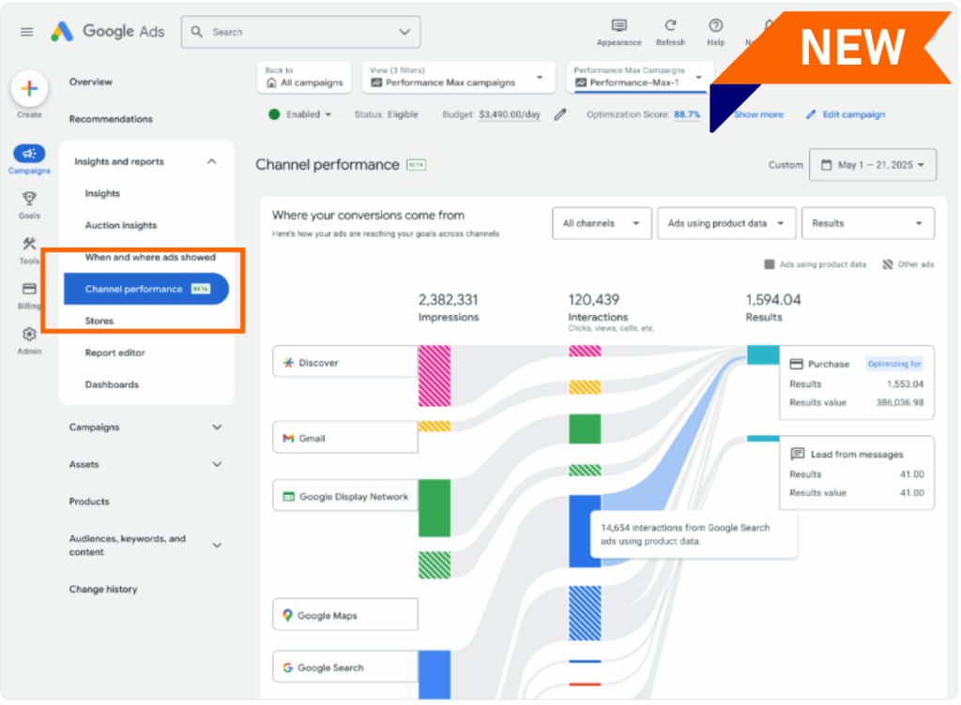
Task: Click the Lead from messages icon
Action: click(x=798, y=454)
